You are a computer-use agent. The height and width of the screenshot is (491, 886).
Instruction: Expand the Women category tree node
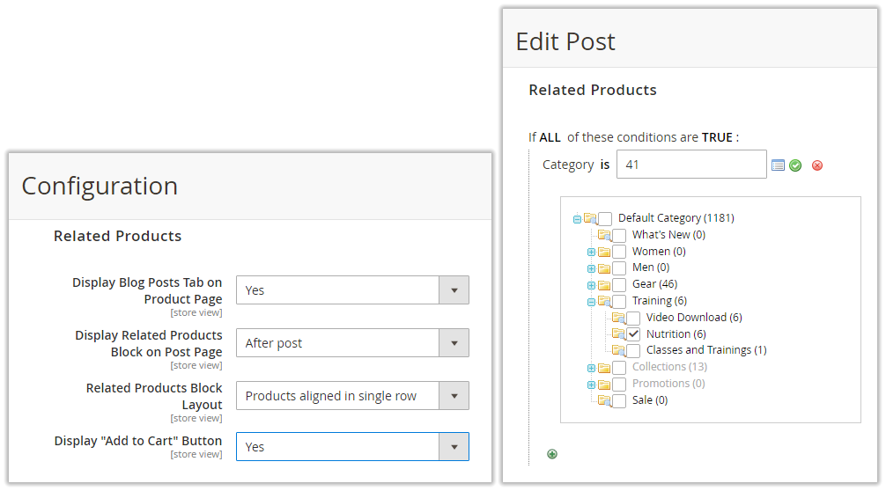591,252
